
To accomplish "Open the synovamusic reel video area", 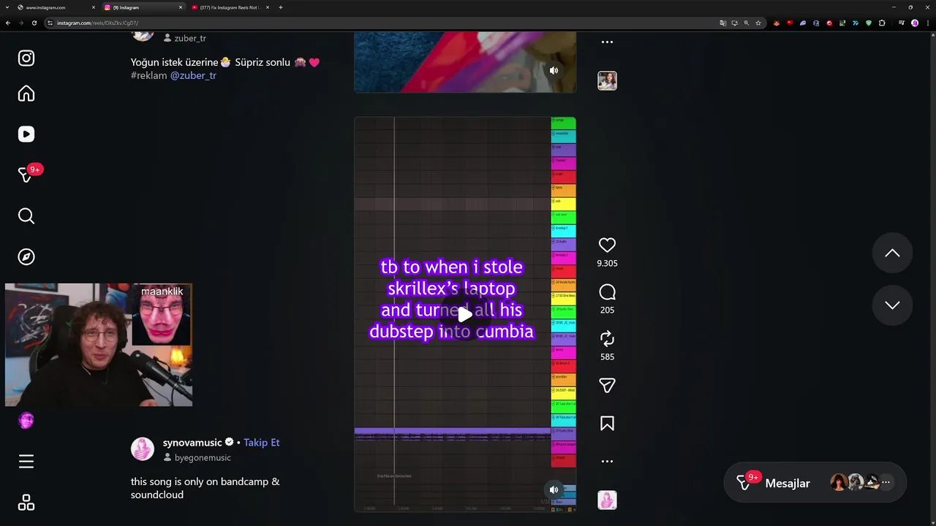I will coord(465,315).
